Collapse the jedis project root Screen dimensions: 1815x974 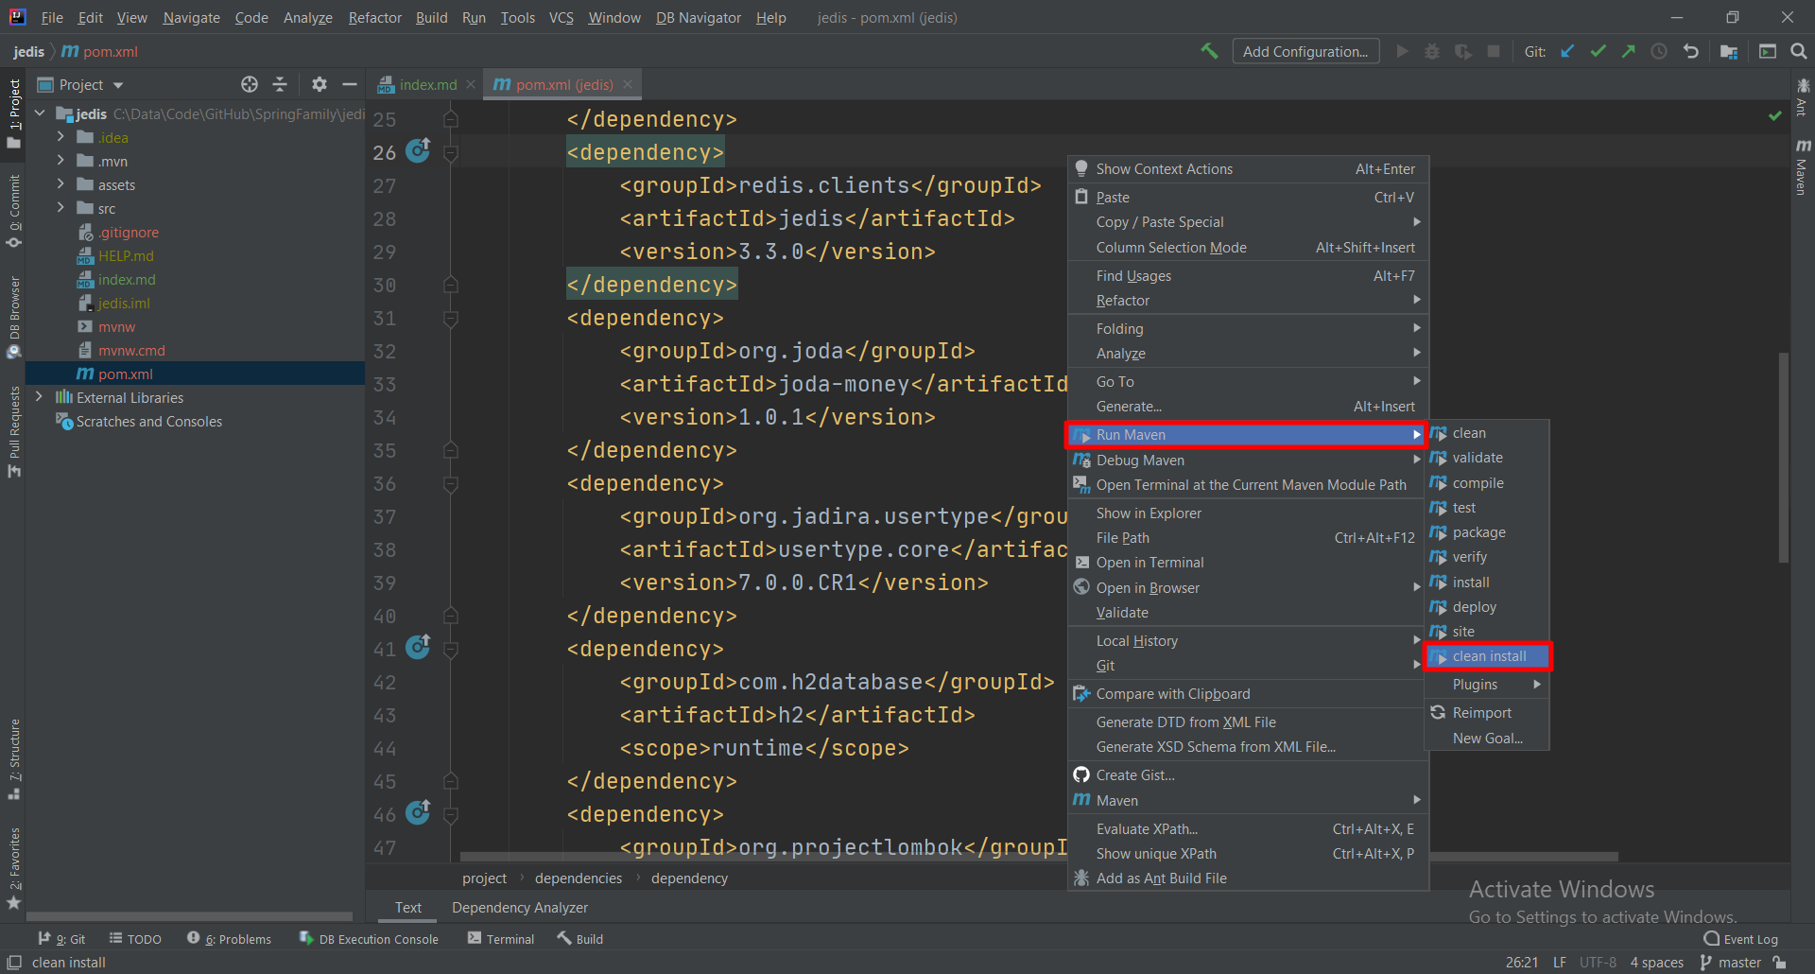40,113
